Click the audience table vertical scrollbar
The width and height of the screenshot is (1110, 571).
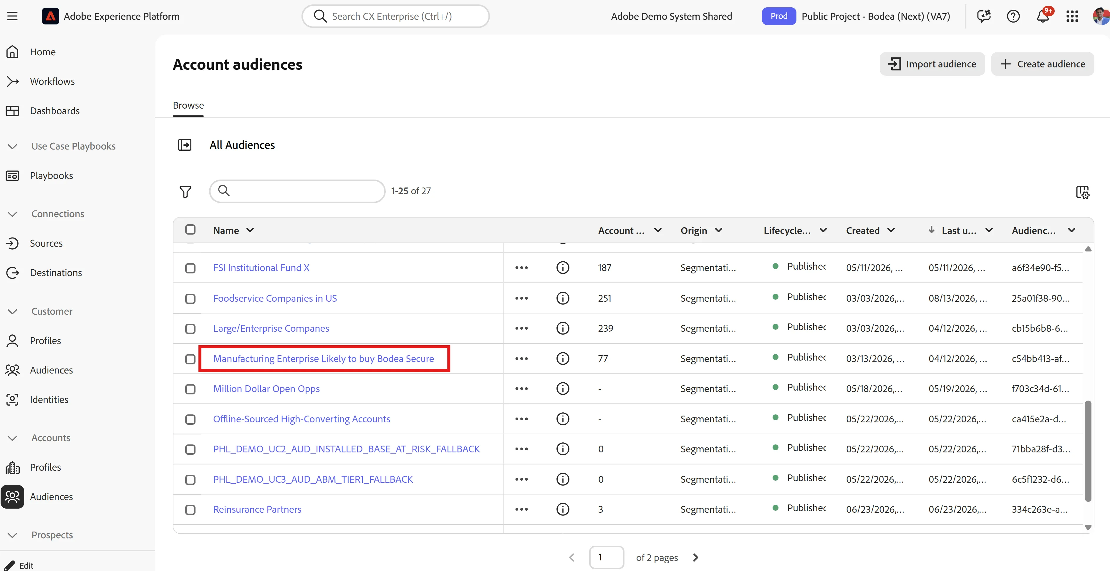pyautogui.click(x=1088, y=451)
